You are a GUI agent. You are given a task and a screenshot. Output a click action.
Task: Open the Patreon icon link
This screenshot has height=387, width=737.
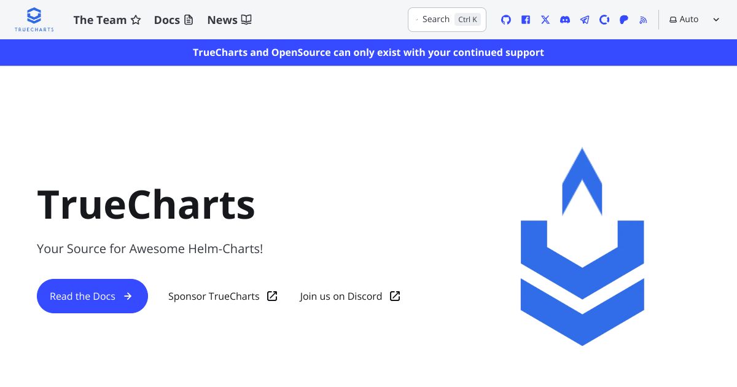click(624, 20)
